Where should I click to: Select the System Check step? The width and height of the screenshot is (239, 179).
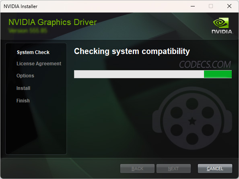click(33, 52)
